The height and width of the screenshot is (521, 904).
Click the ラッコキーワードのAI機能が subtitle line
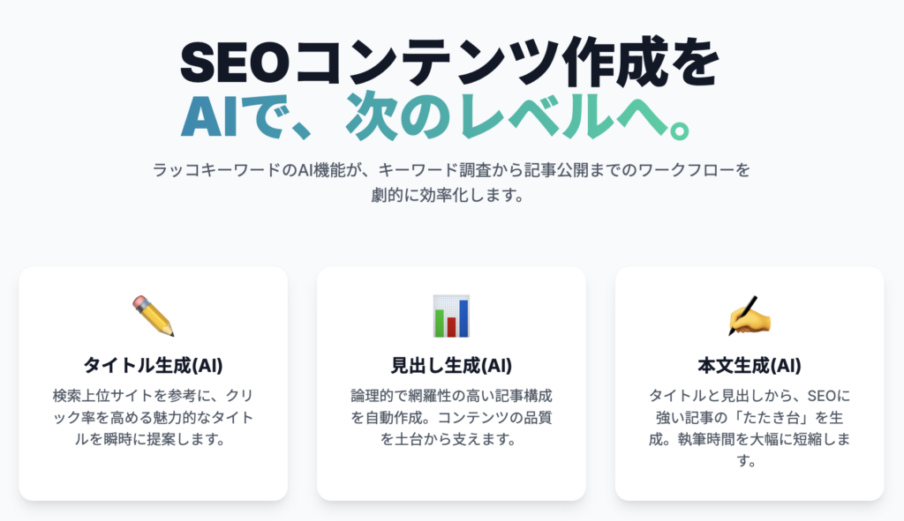coord(451,170)
